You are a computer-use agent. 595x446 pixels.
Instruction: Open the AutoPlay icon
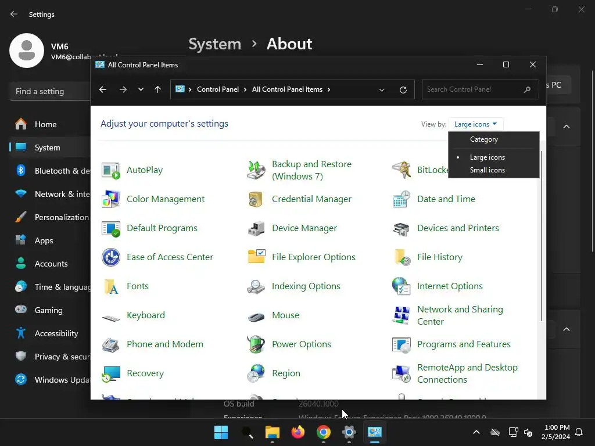click(111, 171)
